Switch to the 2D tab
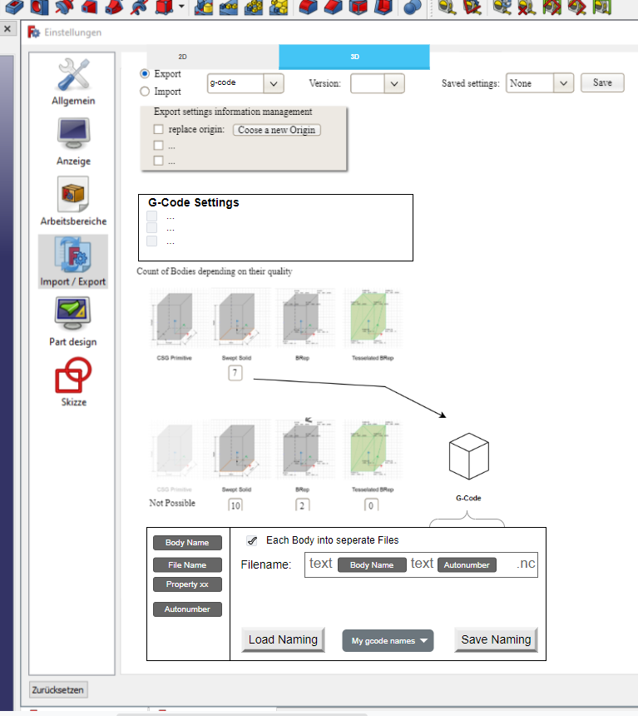This screenshot has width=638, height=716. (x=183, y=57)
